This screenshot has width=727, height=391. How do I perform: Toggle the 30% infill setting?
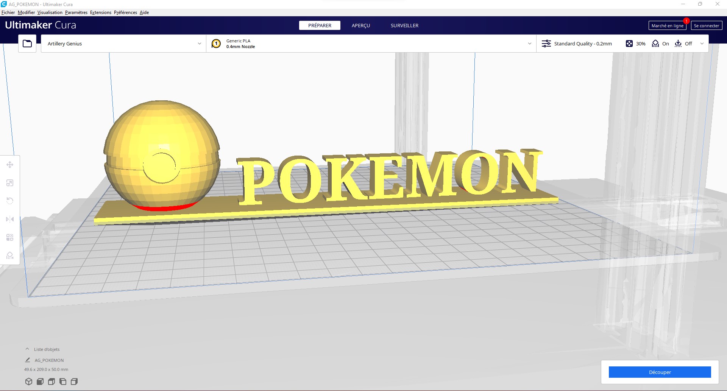click(635, 44)
